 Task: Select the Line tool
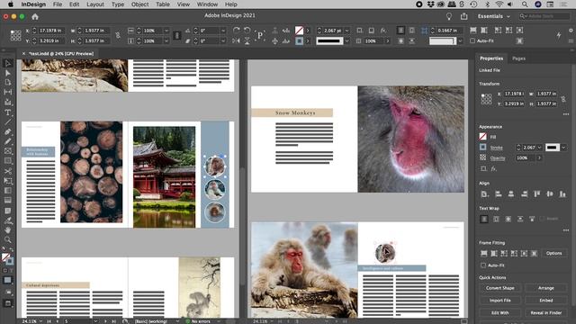click(8, 122)
